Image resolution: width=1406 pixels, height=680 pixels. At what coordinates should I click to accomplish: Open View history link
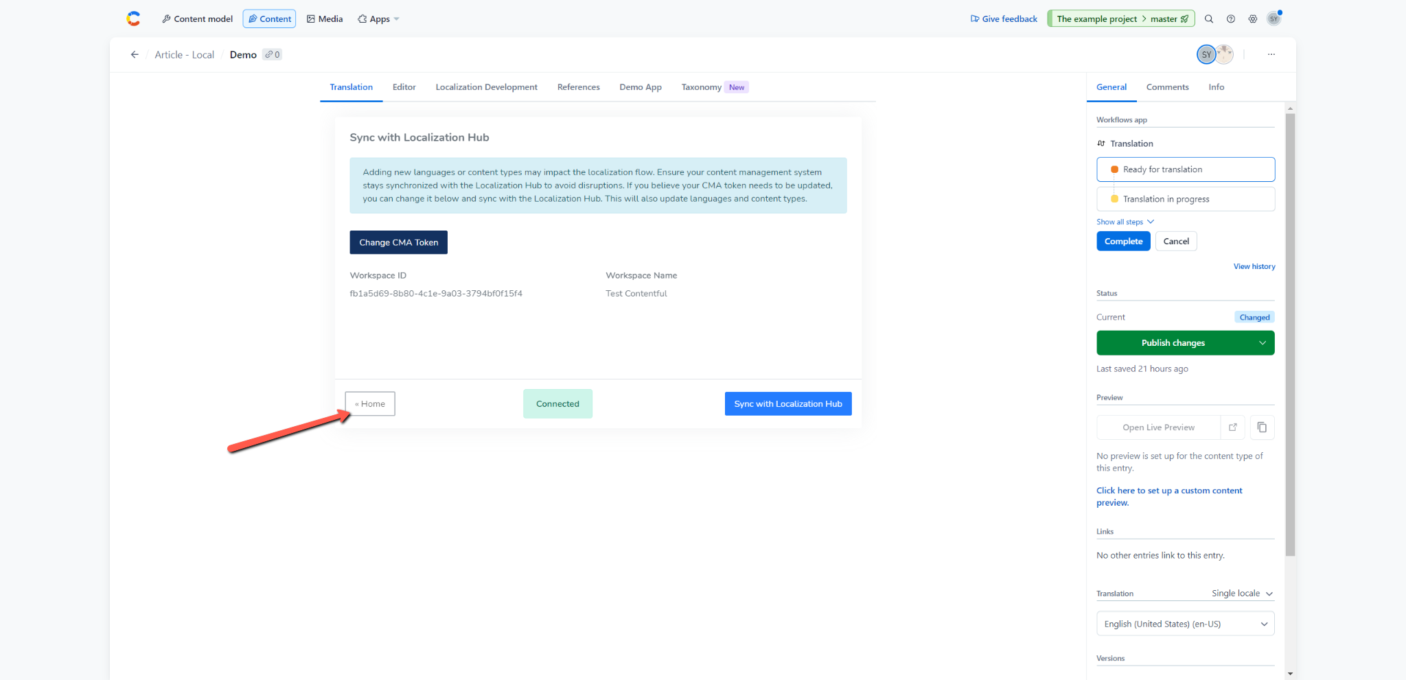[1254, 266]
